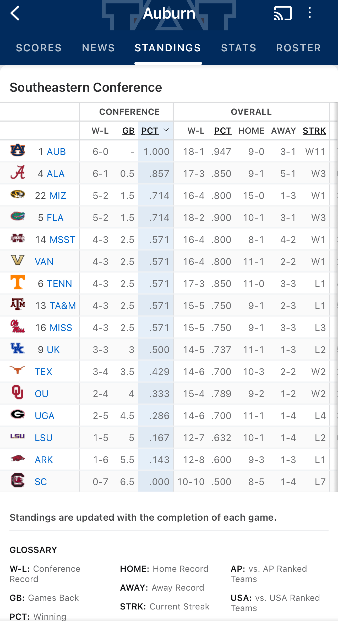The width and height of the screenshot is (338, 621).
Task: Tap the Texas Longhorns logo
Action: click(x=18, y=370)
